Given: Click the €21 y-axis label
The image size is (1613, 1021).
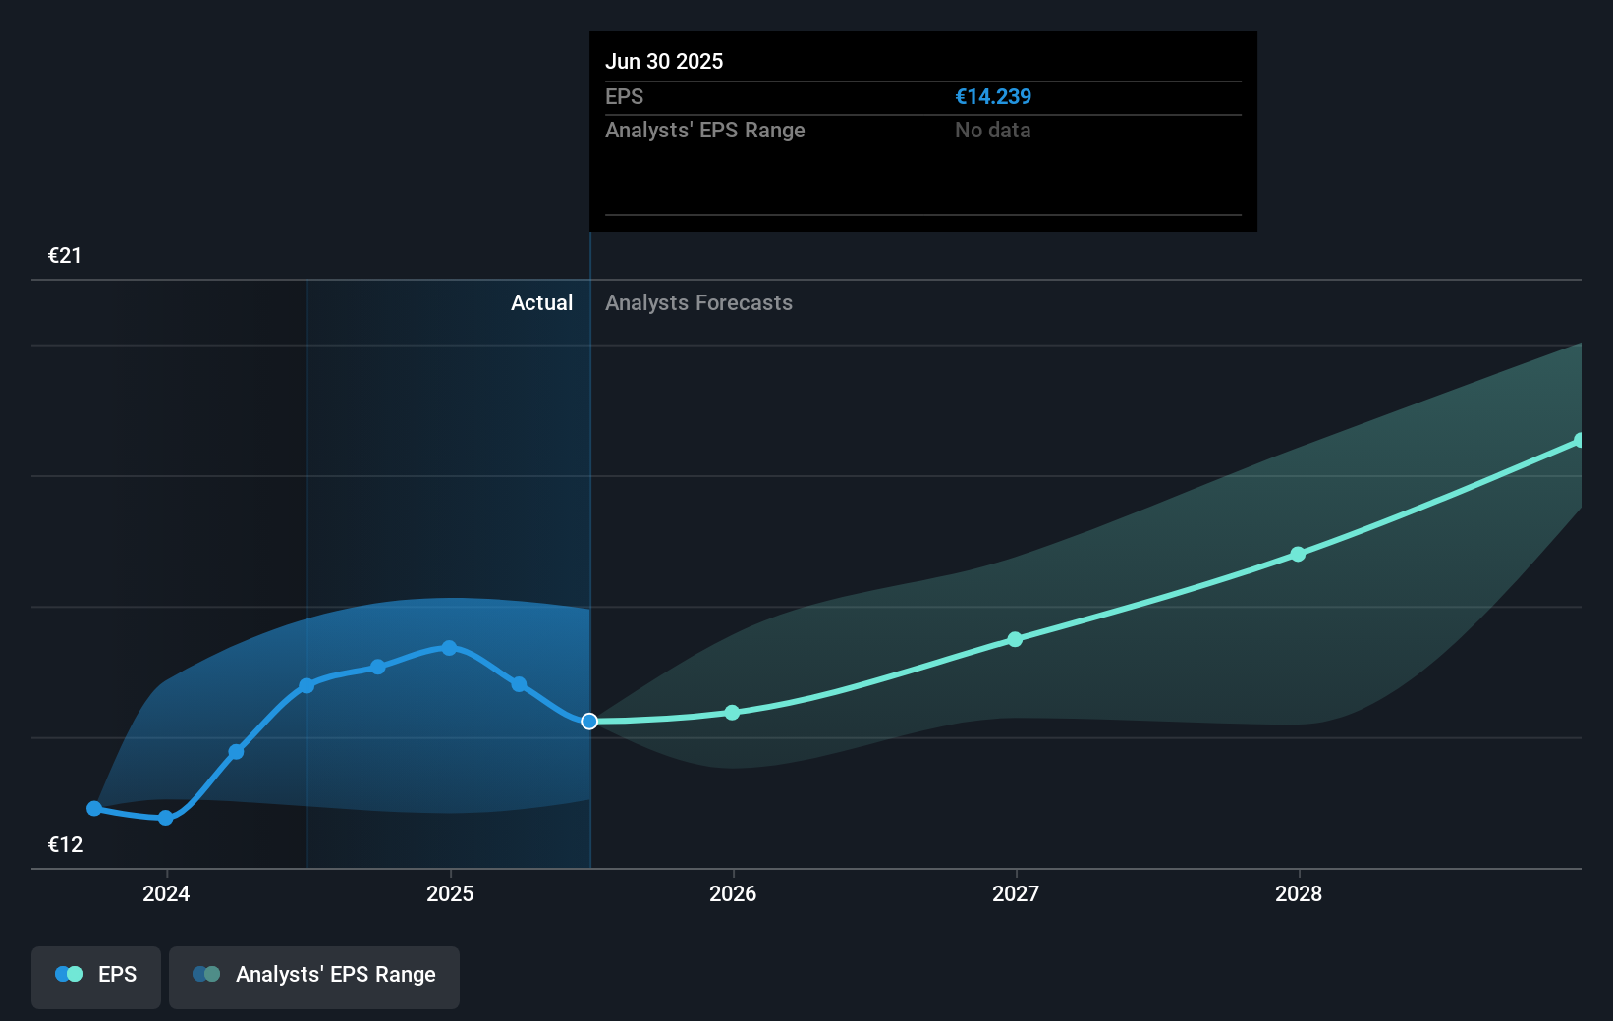Looking at the screenshot, I should 65,256.
